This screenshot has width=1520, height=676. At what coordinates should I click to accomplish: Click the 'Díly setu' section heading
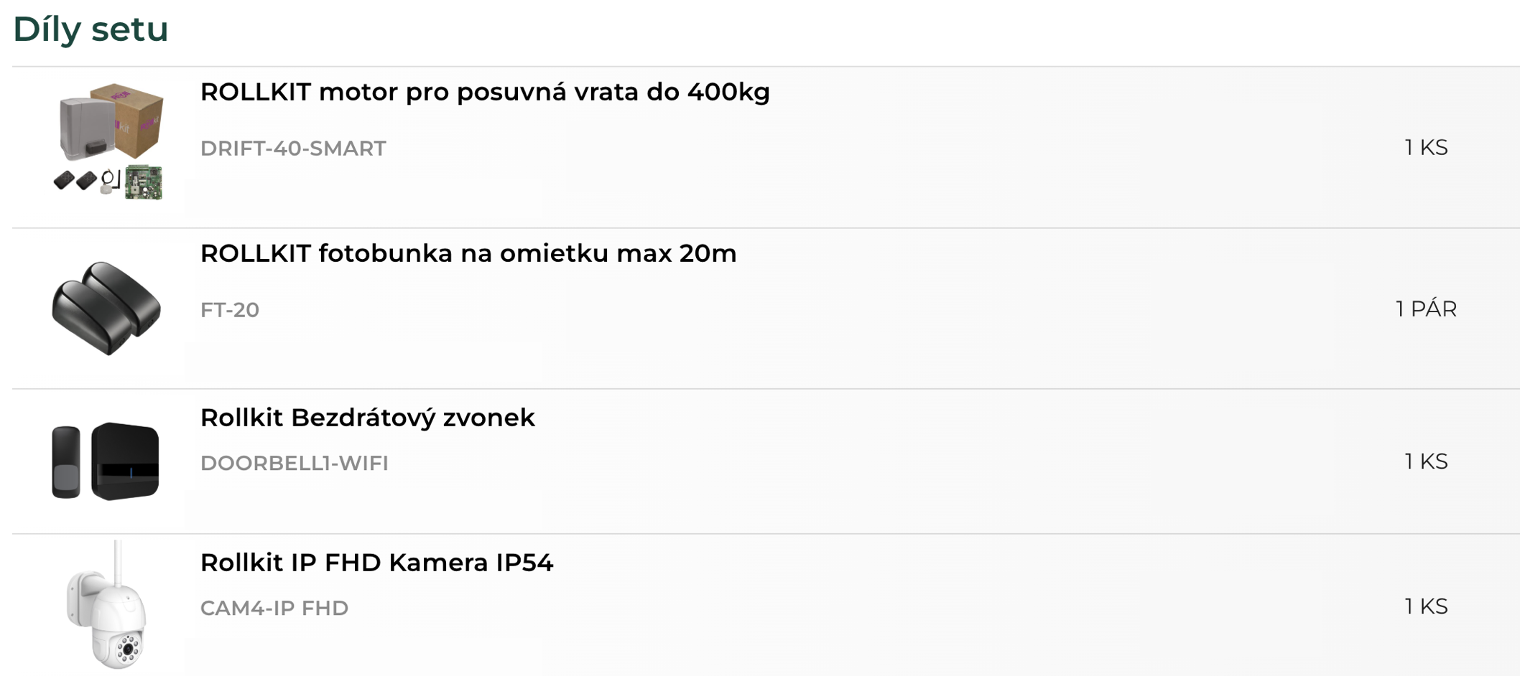(x=91, y=29)
